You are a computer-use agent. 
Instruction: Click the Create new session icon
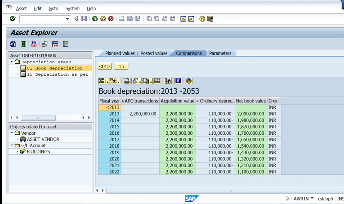[183, 19]
